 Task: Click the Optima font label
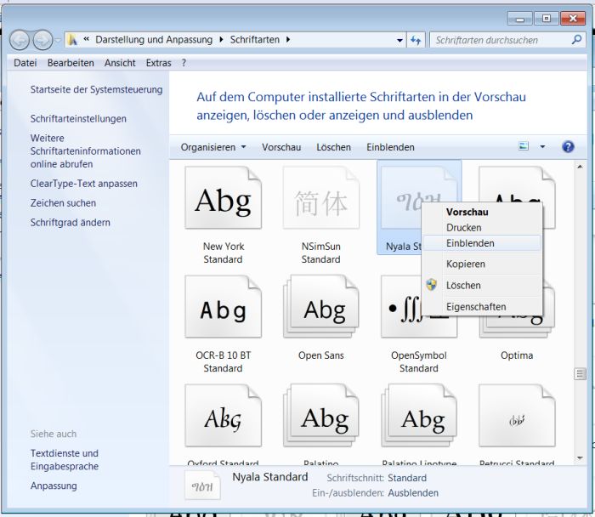click(517, 355)
